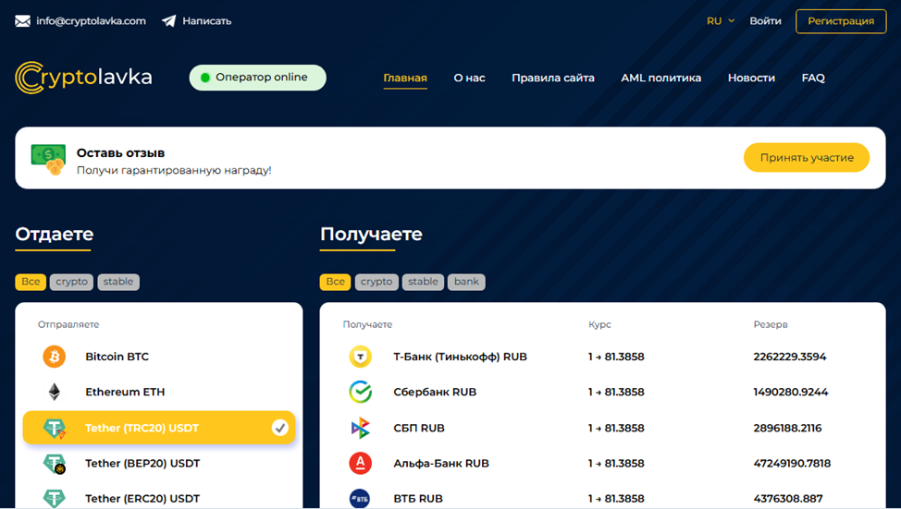Image resolution: width=901 pixels, height=509 pixels.
Task: Select the stable filter under Отдаете
Action: coord(118,282)
